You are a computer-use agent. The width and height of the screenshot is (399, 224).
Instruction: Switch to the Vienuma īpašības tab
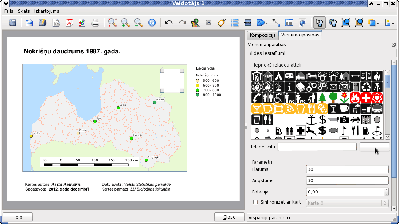point(300,35)
